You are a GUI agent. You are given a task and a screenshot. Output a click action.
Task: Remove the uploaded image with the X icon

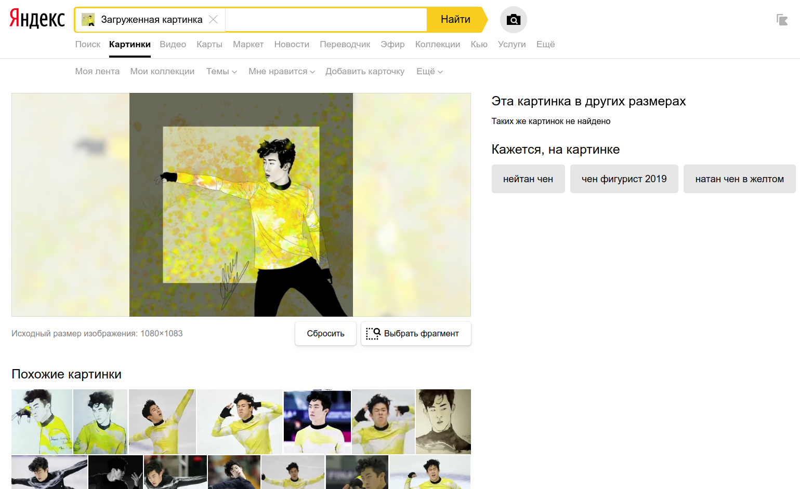click(x=213, y=20)
